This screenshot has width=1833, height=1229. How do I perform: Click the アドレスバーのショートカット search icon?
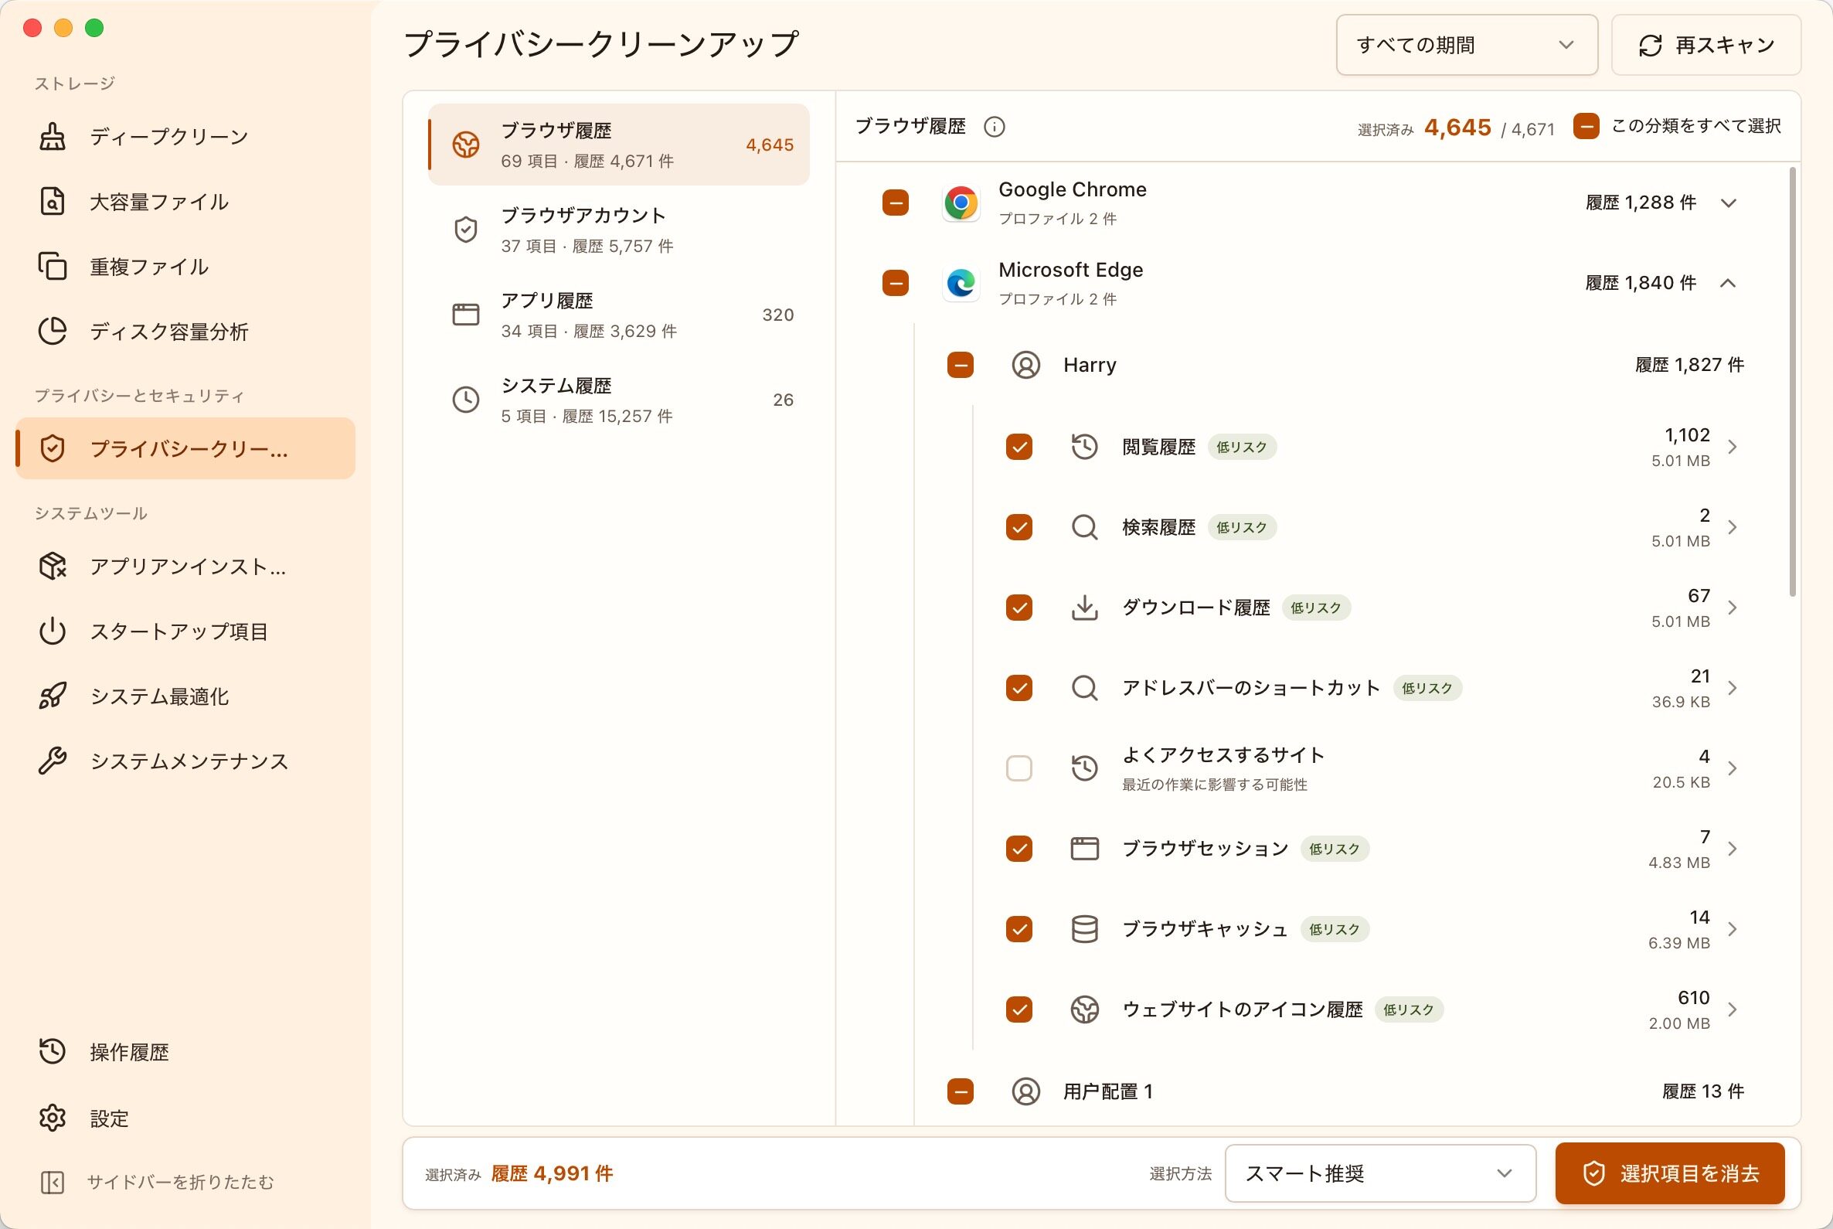(x=1085, y=688)
